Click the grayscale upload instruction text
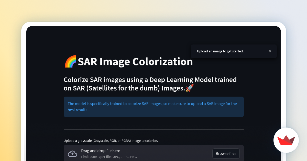Screen dimensions: 307x161 click(x=111, y=141)
